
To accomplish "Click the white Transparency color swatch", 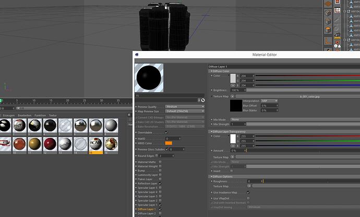I will tap(233, 139).
